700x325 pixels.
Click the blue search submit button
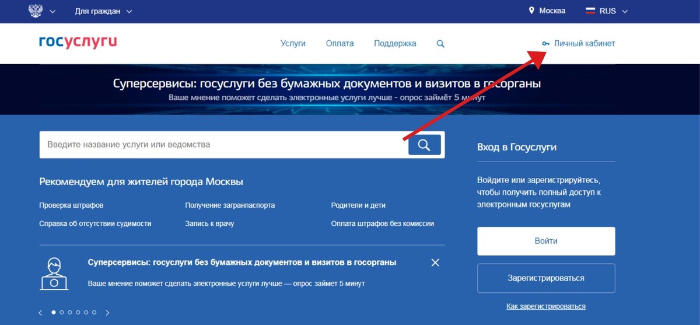[424, 145]
